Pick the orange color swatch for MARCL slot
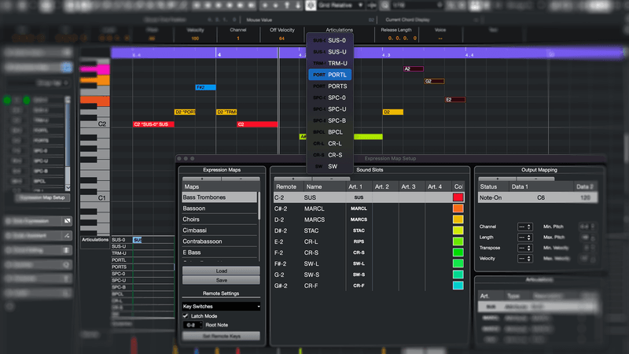 (x=458, y=208)
